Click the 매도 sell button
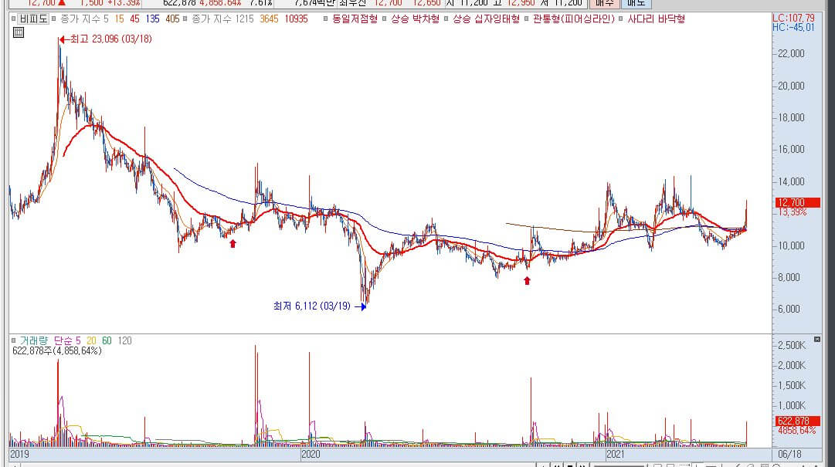 (636, 3)
